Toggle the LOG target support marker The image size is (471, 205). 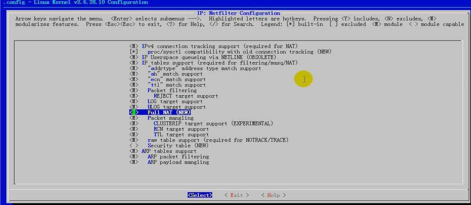[x=134, y=102]
